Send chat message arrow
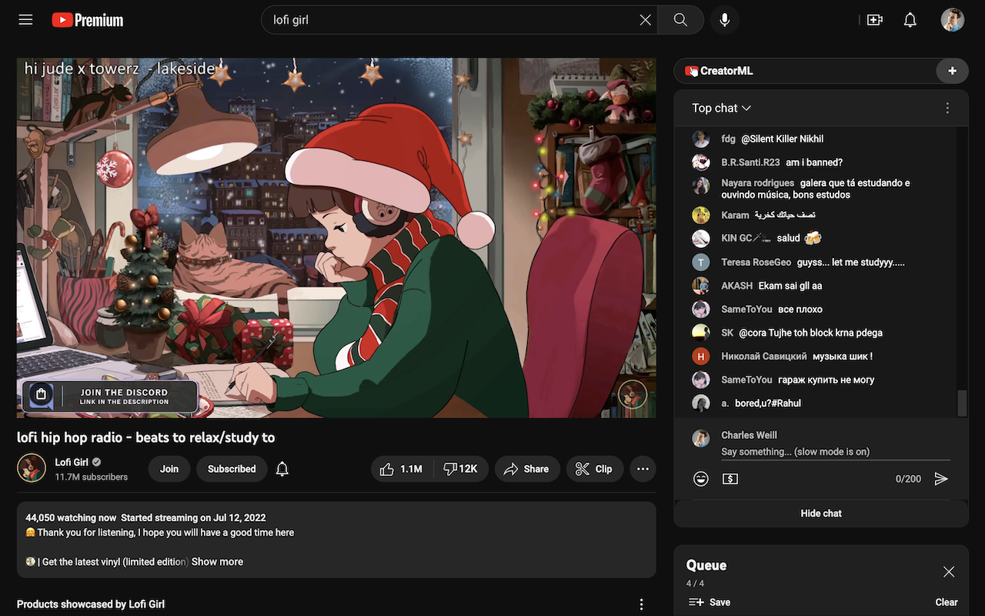The width and height of the screenshot is (985, 616). 941,479
